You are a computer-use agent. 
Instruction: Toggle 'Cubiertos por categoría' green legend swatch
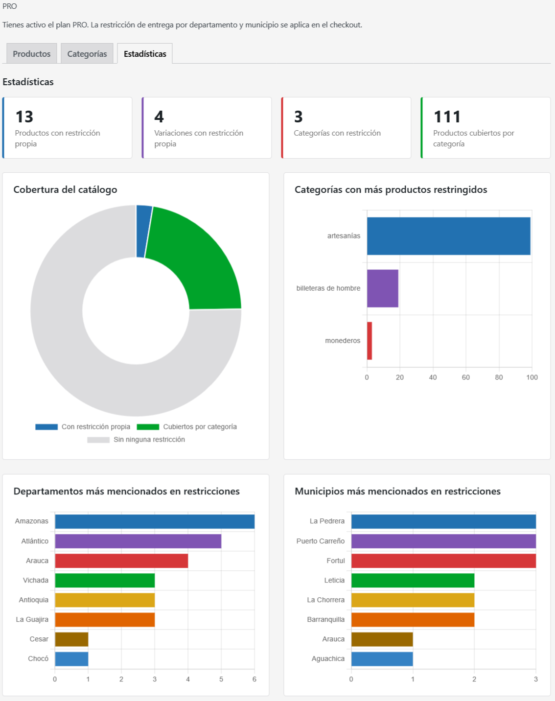148,427
